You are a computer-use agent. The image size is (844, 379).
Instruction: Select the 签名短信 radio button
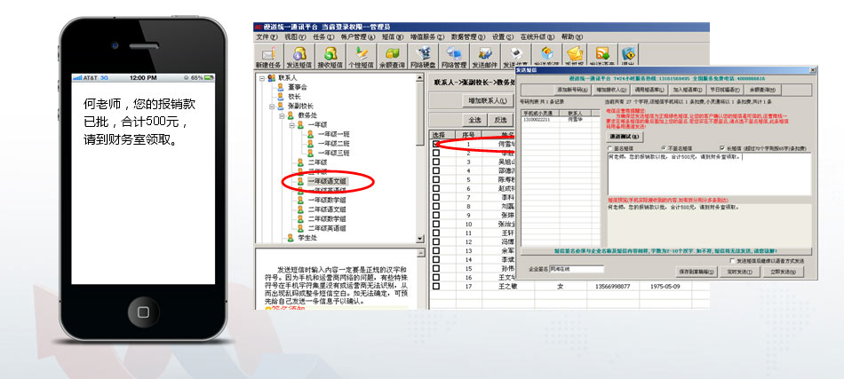(611, 148)
